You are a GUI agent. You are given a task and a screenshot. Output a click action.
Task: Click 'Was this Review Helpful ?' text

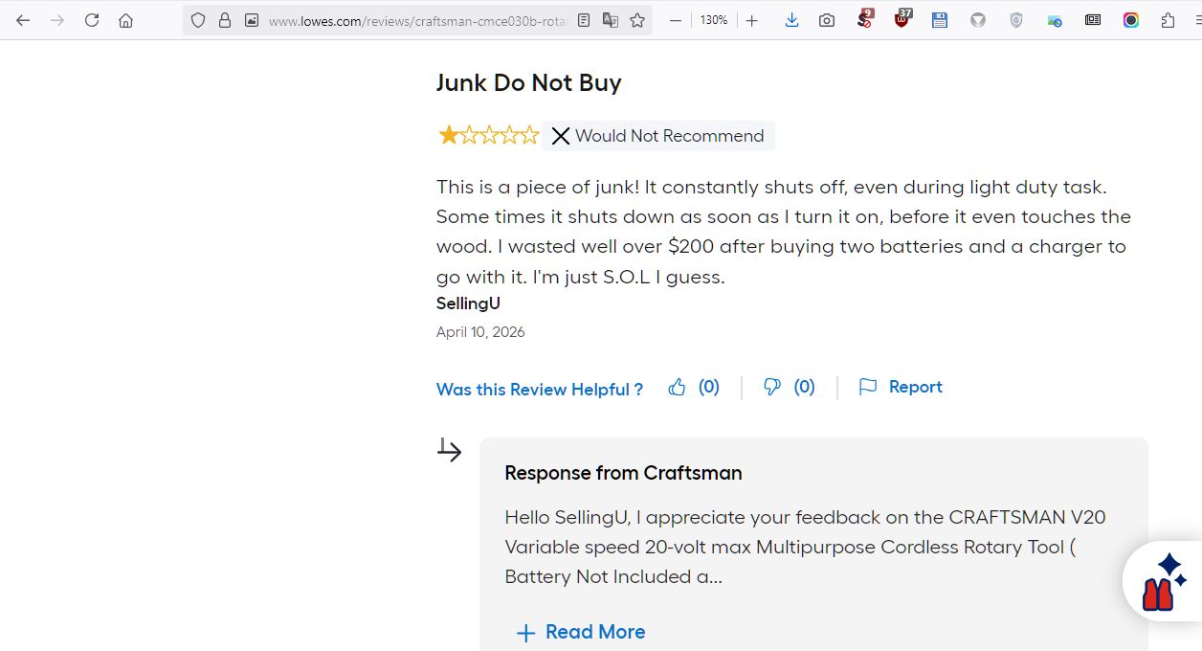[540, 390]
